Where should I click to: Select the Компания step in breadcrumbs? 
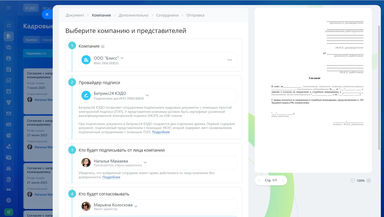click(x=101, y=15)
